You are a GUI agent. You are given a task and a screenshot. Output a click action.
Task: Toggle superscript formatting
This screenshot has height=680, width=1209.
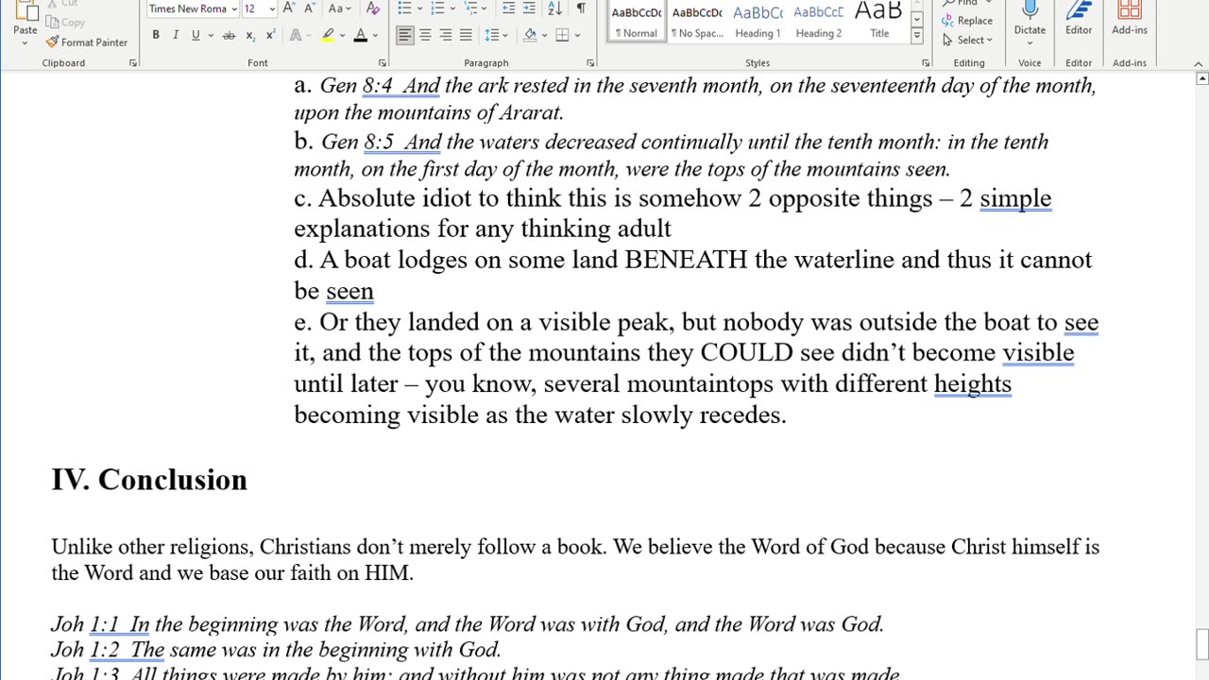[x=271, y=35]
